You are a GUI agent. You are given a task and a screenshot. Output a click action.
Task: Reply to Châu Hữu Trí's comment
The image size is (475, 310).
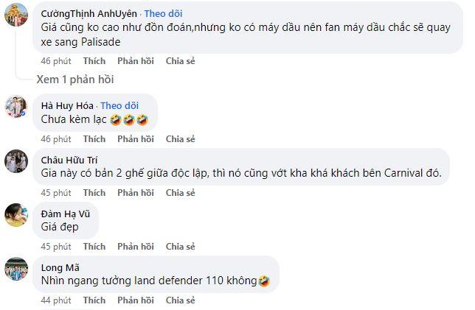pyautogui.click(x=135, y=193)
